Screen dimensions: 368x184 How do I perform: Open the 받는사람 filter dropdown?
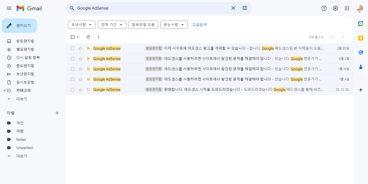pos(174,25)
